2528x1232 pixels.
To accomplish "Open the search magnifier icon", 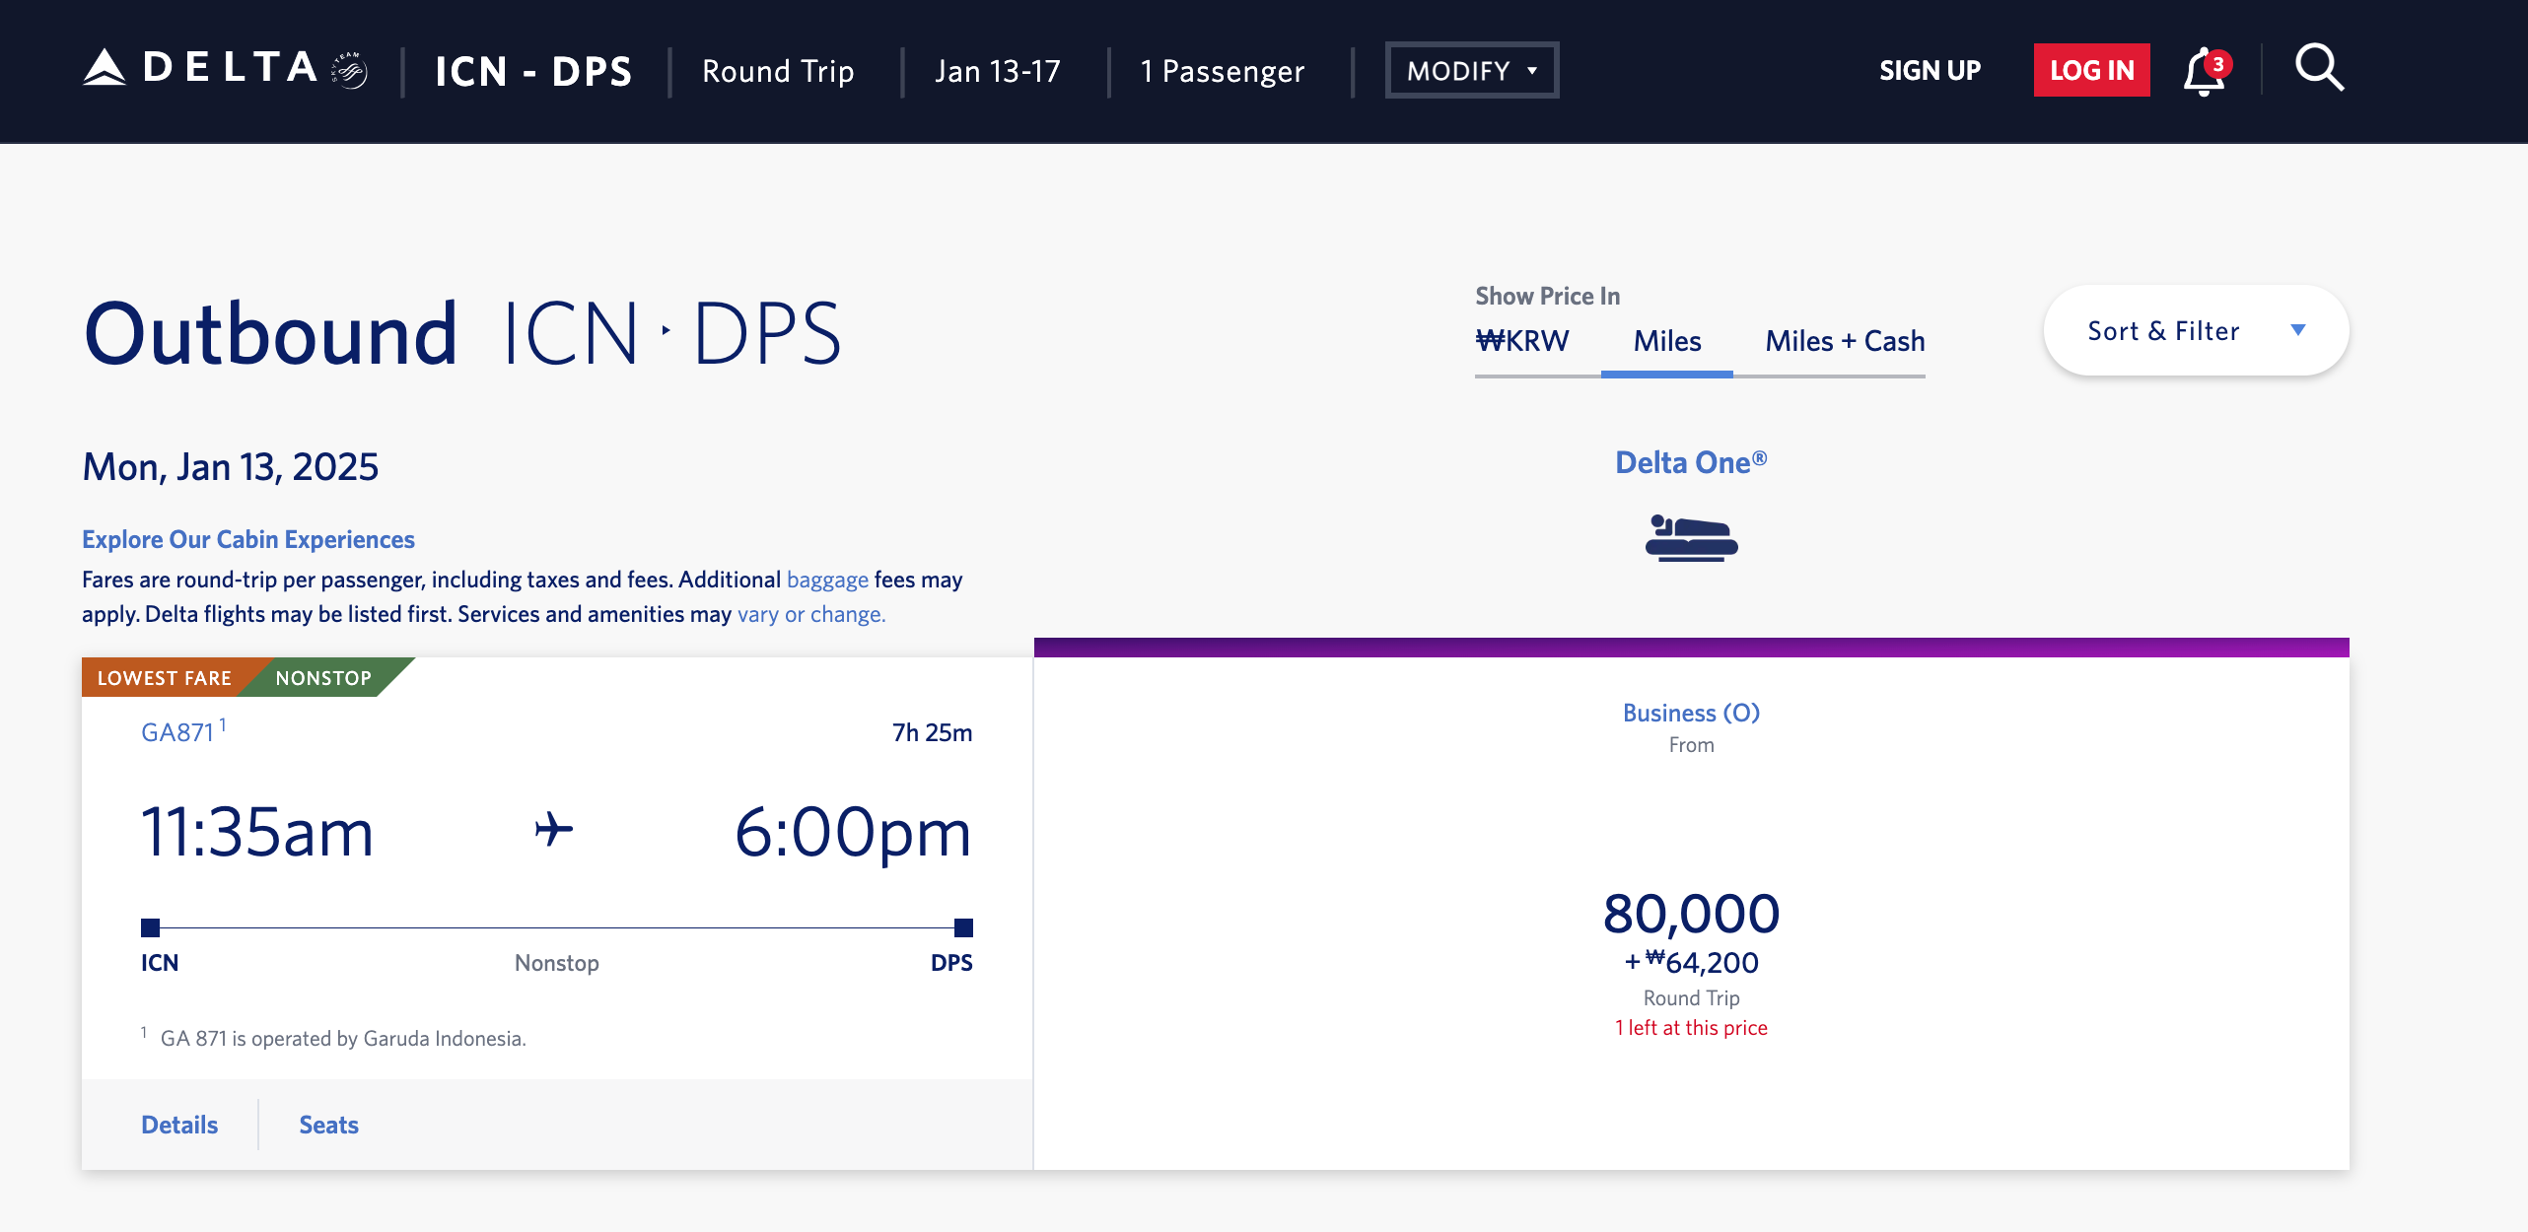I will pyautogui.click(x=2319, y=69).
